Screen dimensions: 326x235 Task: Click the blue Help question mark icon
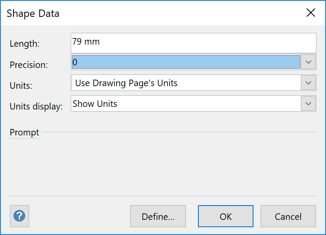pyautogui.click(x=20, y=216)
